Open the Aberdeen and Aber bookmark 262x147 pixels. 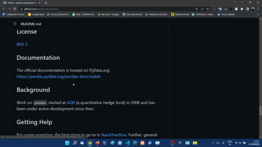pos(157,14)
